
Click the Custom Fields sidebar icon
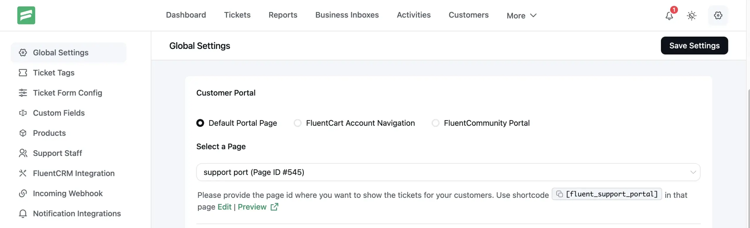click(x=23, y=113)
